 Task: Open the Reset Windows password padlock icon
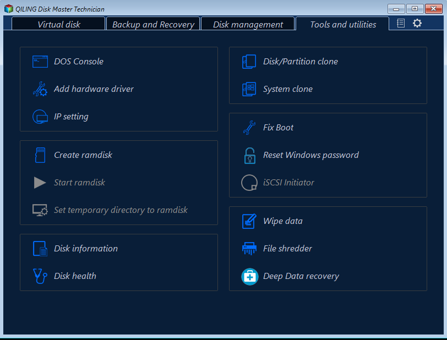(x=249, y=155)
